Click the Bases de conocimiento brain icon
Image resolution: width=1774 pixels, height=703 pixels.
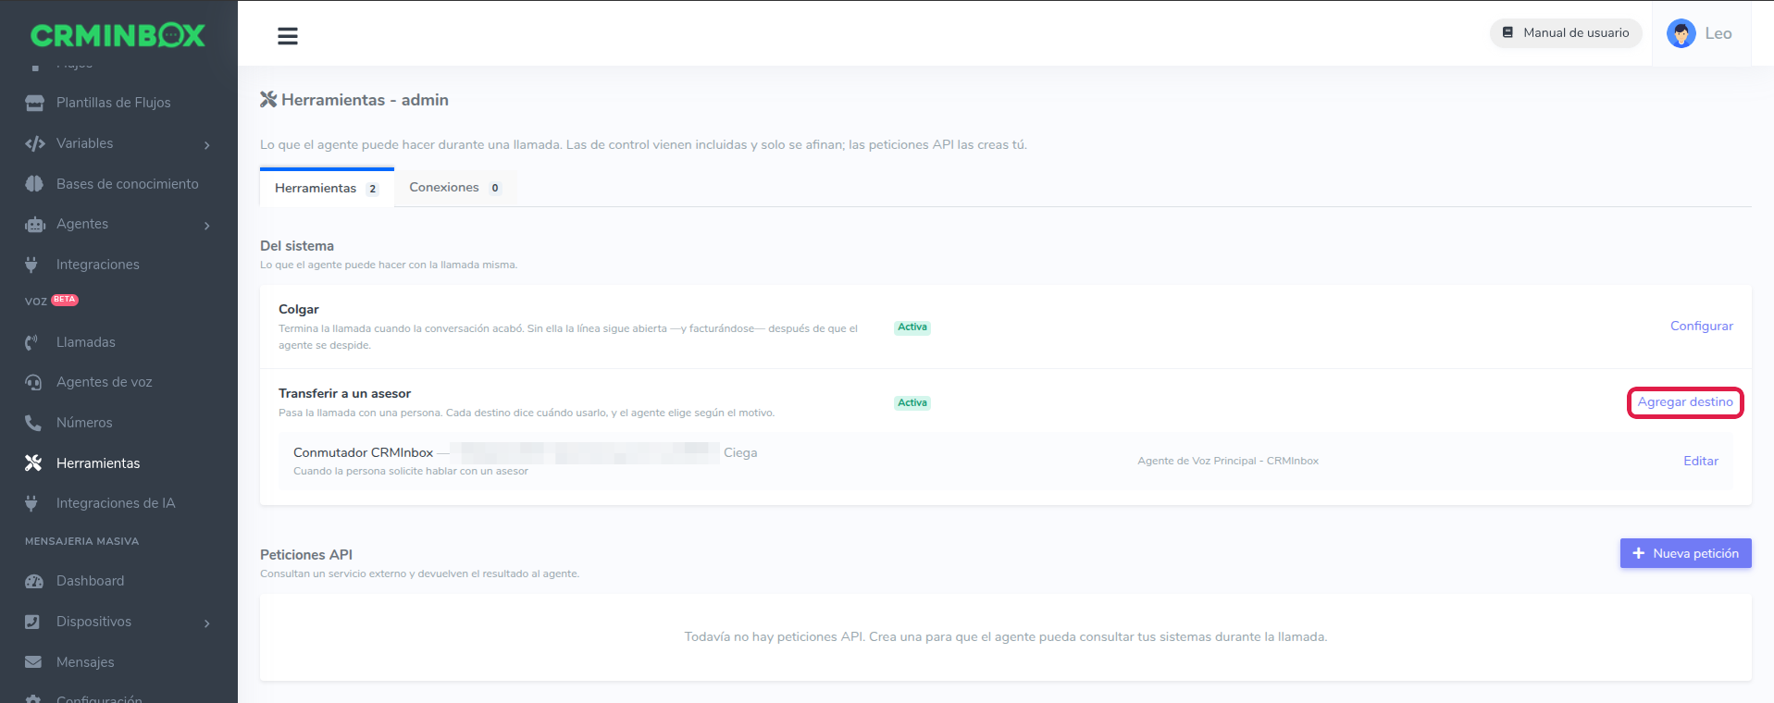coord(34,184)
